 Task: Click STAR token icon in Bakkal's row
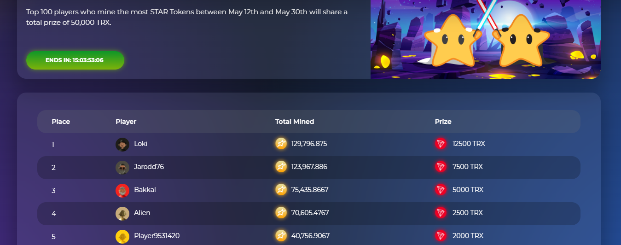tap(281, 190)
